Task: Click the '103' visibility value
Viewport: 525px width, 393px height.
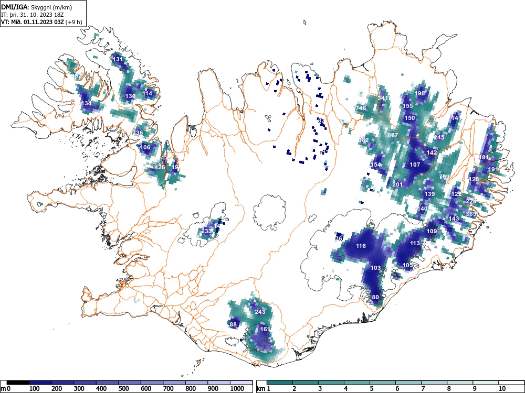Action: coord(376,268)
